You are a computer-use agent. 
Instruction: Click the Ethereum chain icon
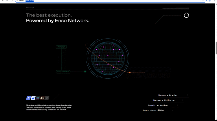coord(28,98)
